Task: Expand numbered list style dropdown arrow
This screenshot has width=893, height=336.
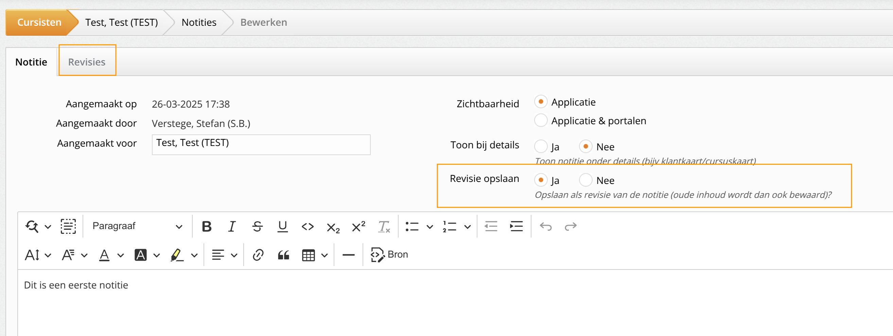Action: (x=467, y=227)
